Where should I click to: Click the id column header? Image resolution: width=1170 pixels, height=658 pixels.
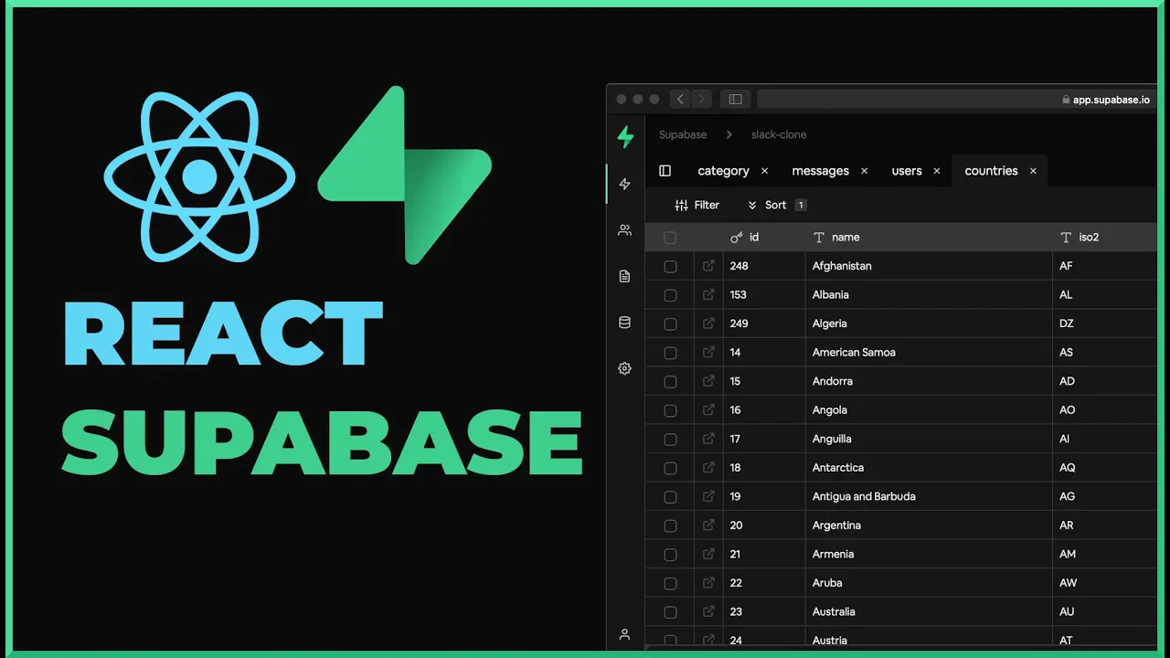click(764, 237)
